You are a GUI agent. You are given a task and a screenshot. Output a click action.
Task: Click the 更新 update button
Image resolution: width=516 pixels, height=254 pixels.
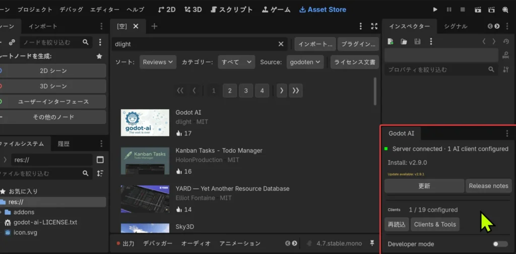pos(424,186)
